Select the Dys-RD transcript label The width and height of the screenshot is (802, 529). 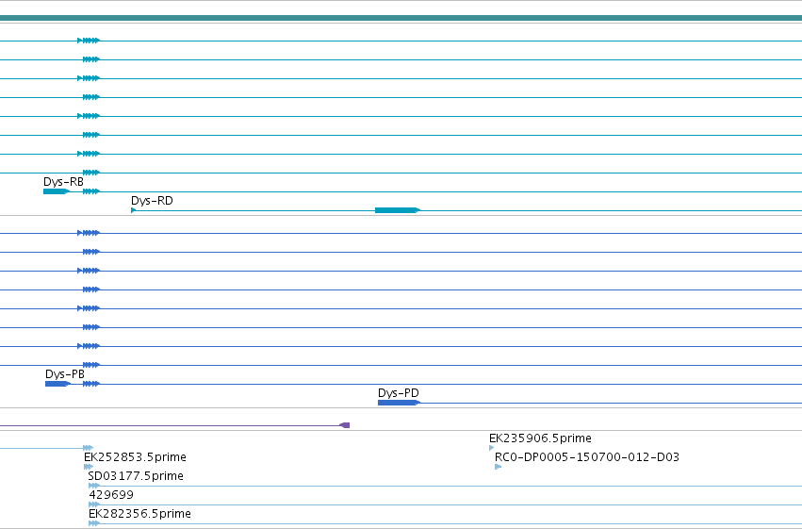click(x=152, y=201)
